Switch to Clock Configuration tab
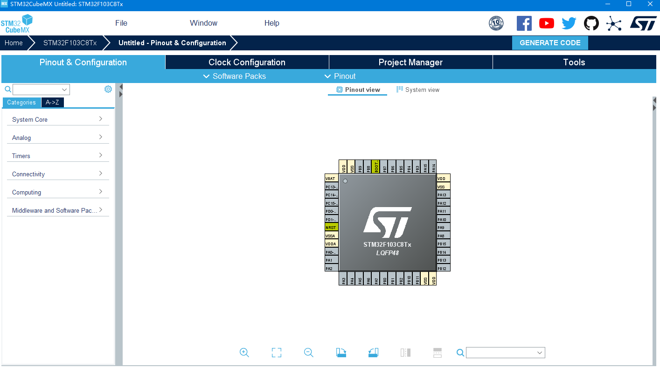660x368 pixels. (247, 62)
